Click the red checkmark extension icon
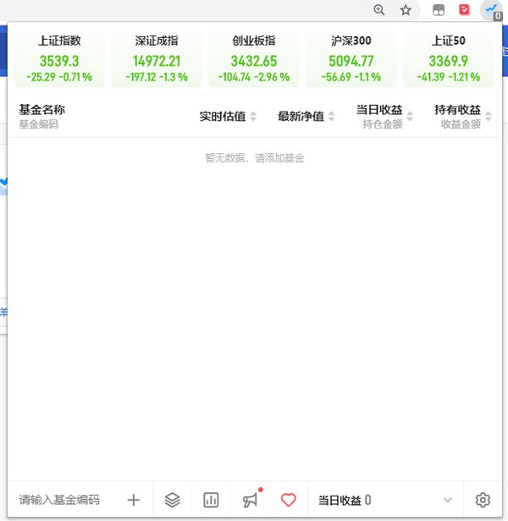This screenshot has height=521, width=508. (464, 10)
